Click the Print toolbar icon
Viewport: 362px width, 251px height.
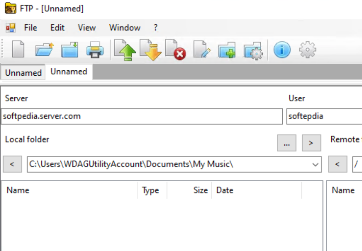[95, 50]
